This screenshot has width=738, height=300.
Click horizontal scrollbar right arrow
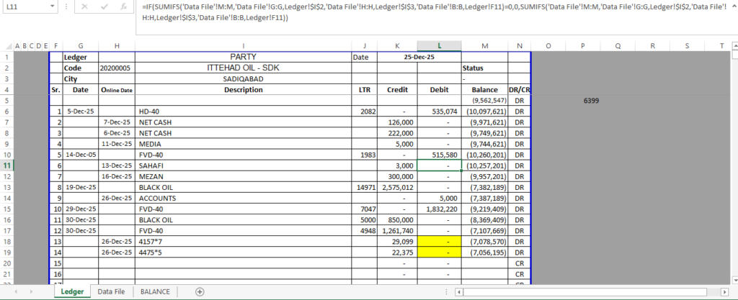[x=724, y=292]
